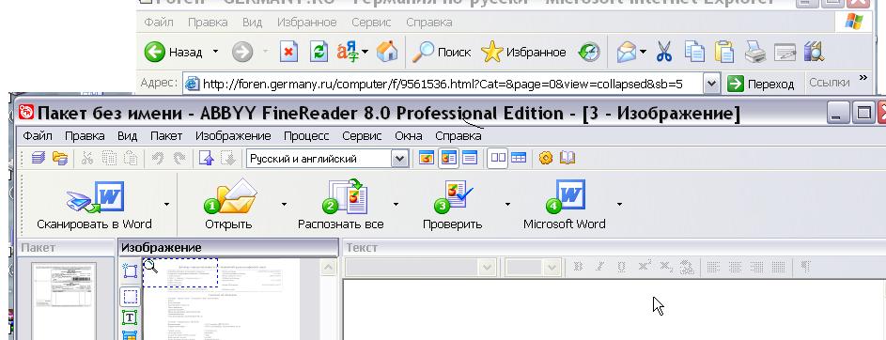886x340 pixels.
Task: Click the Internet Explorer Paste clipboard icon
Action: (x=723, y=53)
